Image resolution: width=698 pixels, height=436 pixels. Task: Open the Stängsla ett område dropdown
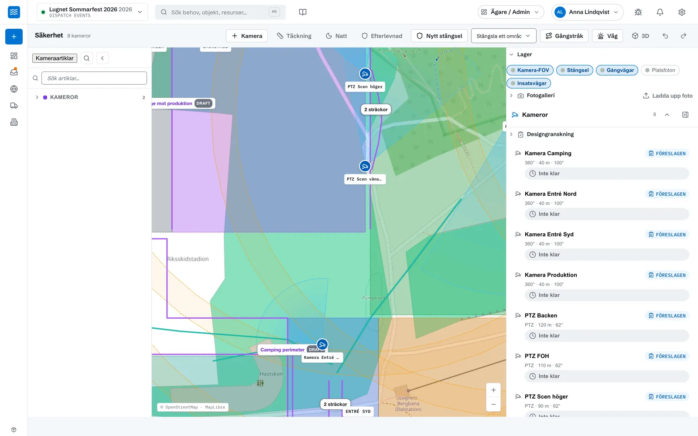(503, 36)
